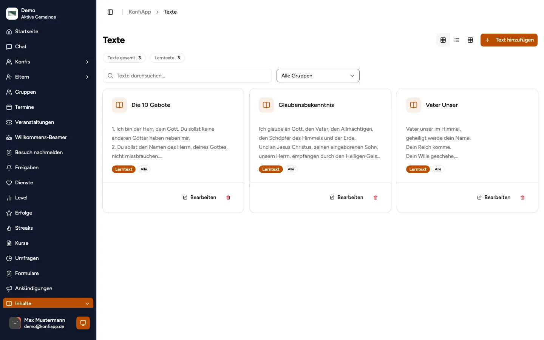The image size is (544, 340).
Task: Toggle the sidebar panel icon
Action: coord(110,12)
